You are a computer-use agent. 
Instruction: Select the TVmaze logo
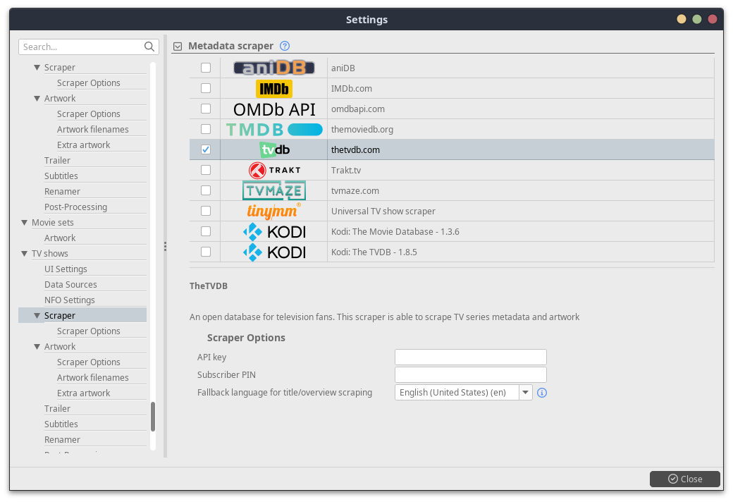coord(273,190)
